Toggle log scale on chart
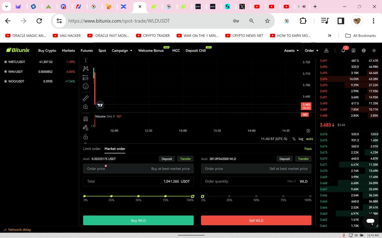Viewport: 382px width, 238px height. (x=301, y=139)
